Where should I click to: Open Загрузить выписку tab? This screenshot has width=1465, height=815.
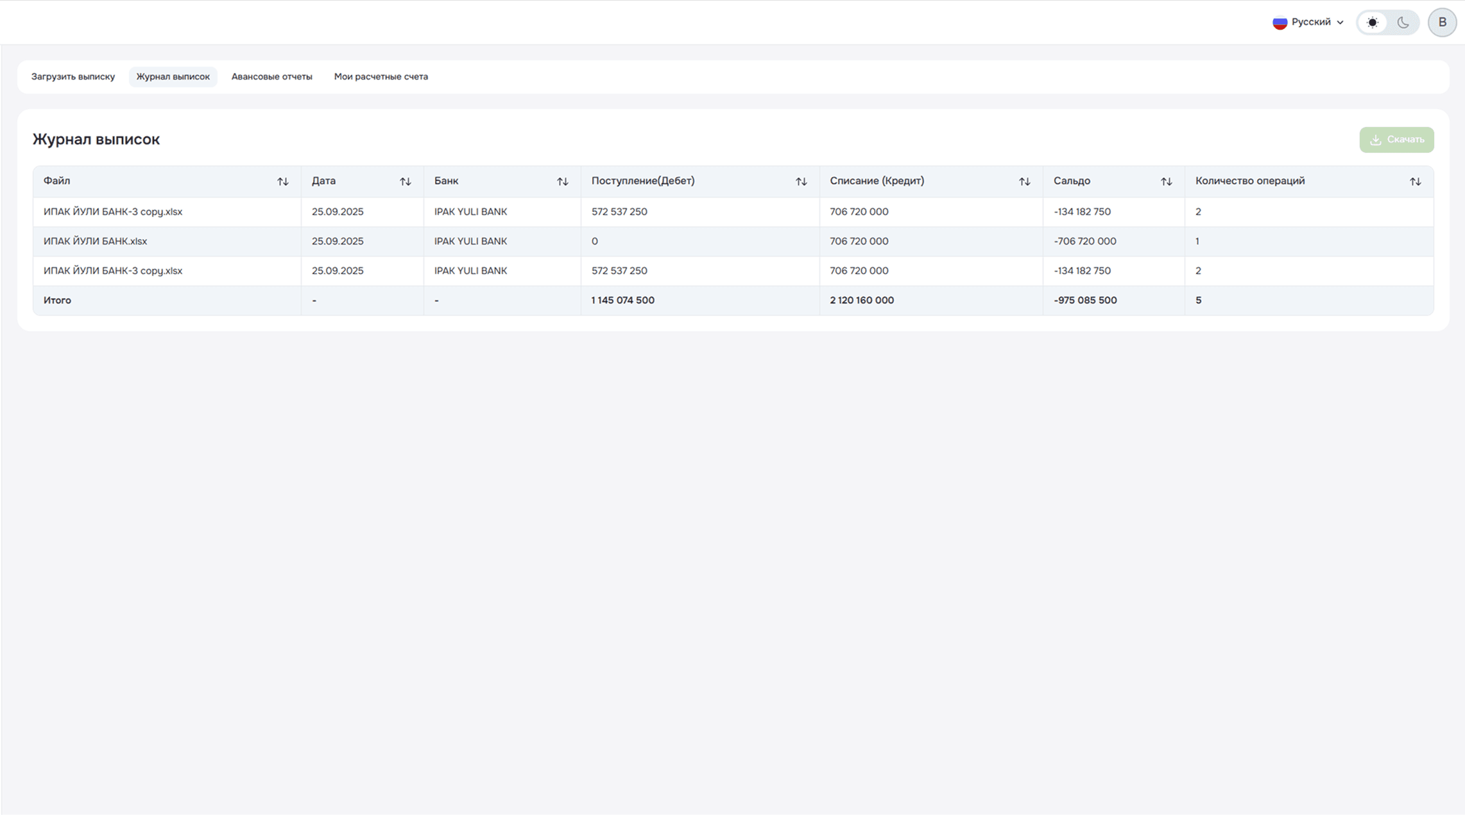(73, 76)
